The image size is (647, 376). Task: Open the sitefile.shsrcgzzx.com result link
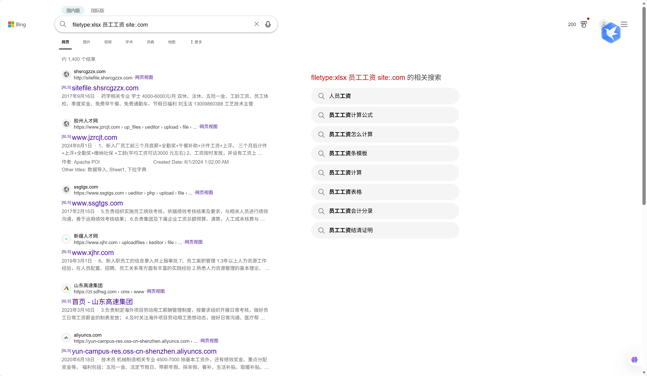[105, 88]
